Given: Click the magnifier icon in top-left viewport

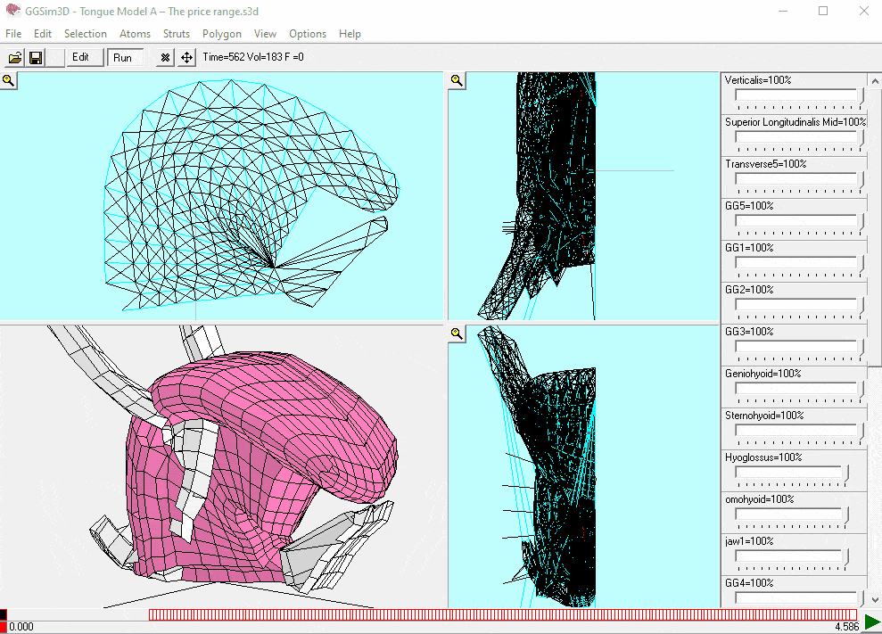Looking at the screenshot, I should [8, 81].
